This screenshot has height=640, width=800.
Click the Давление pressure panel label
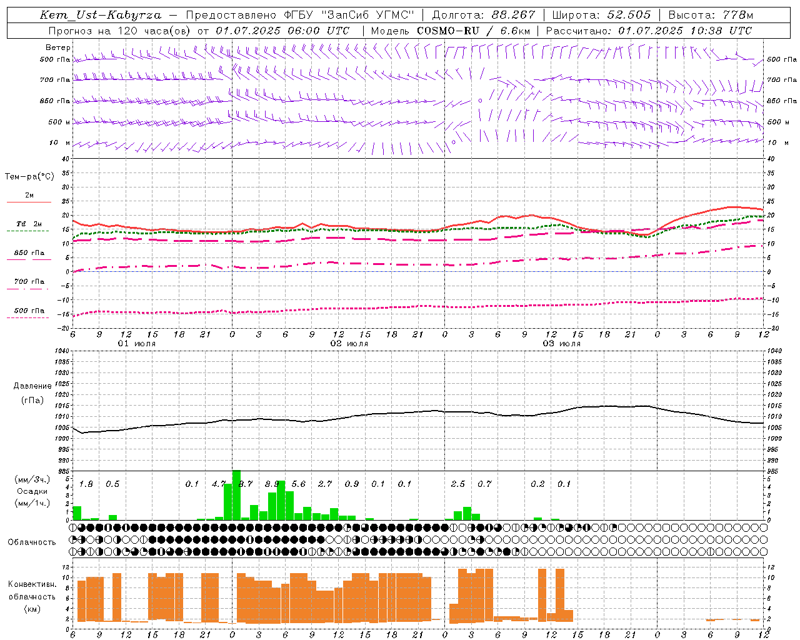[32, 386]
